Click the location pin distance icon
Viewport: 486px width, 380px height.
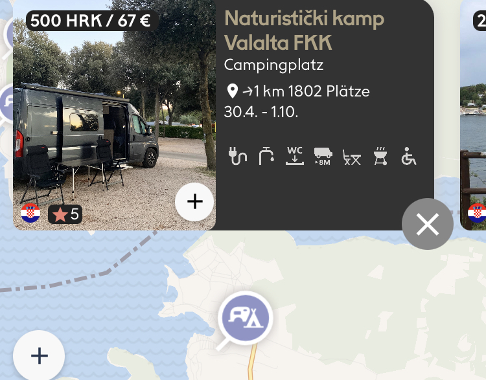coord(233,91)
